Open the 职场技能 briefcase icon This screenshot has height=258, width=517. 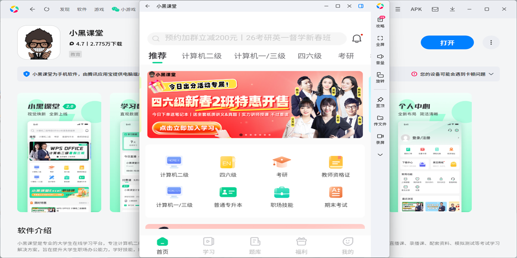point(282,197)
